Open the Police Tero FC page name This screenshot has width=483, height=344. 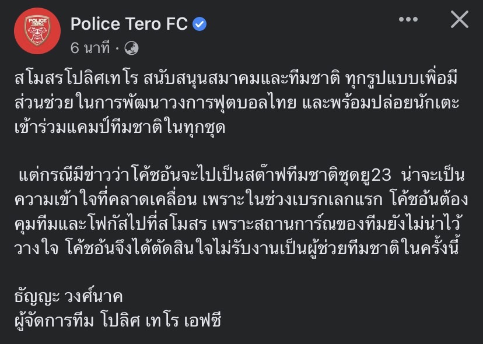(x=129, y=24)
